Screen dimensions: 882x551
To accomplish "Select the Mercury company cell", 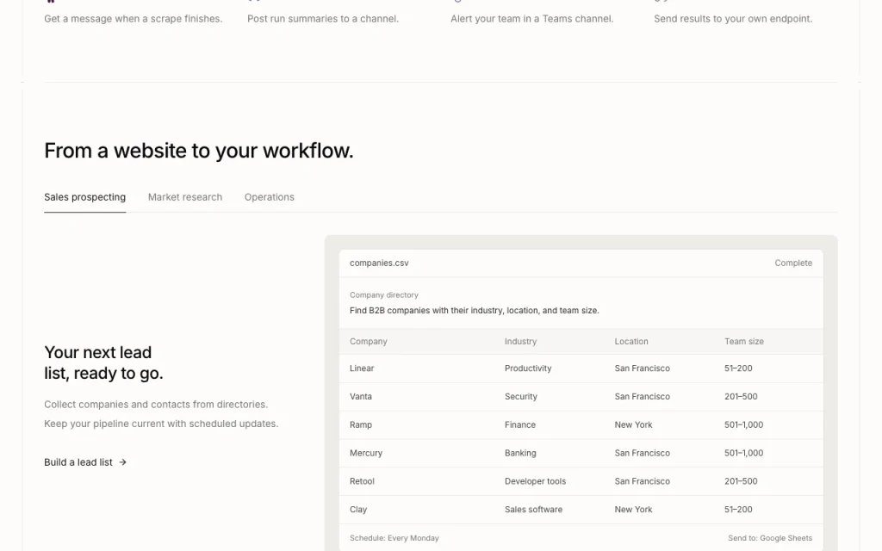I will tap(366, 453).
